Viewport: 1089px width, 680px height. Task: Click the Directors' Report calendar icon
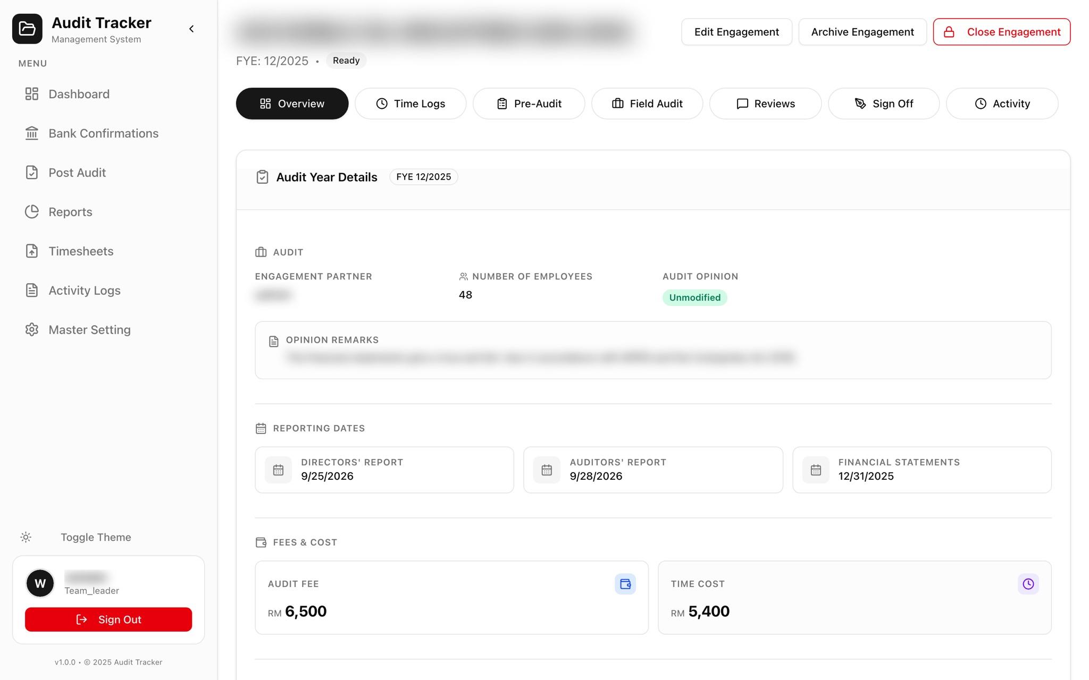pos(278,470)
